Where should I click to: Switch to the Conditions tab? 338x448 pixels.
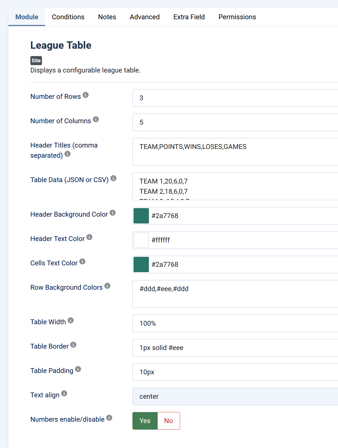click(x=68, y=17)
